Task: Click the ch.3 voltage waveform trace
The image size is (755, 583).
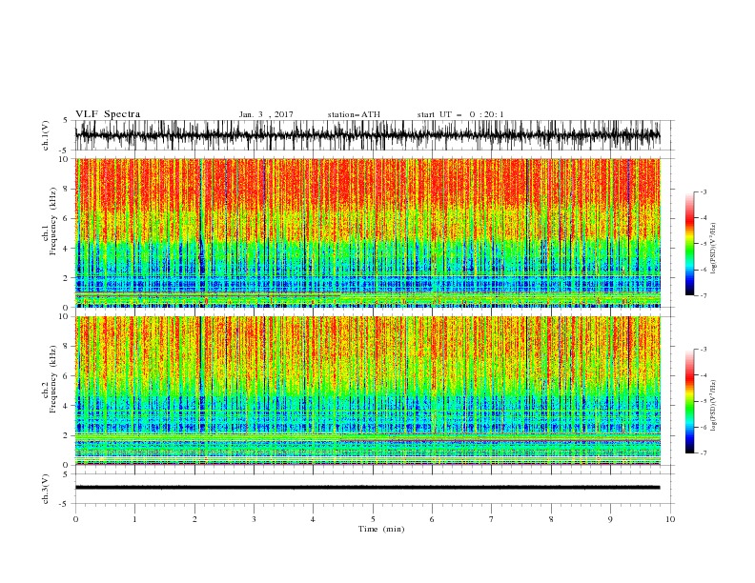Action: (x=367, y=488)
